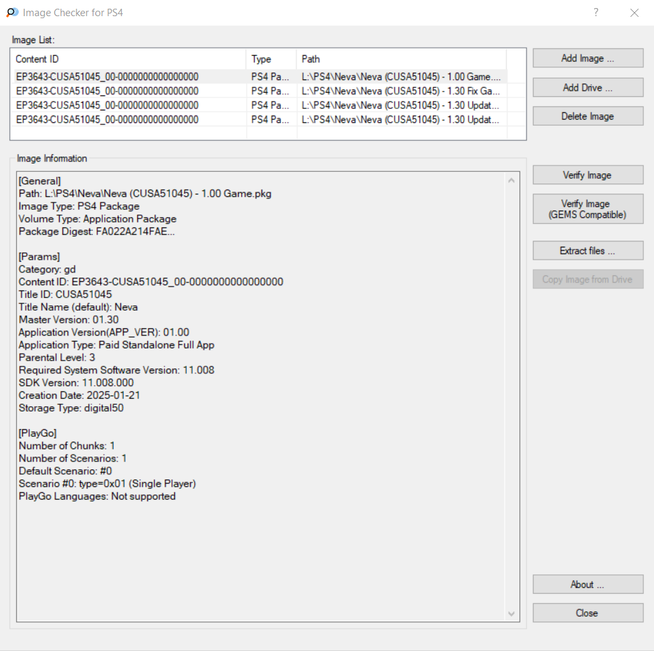
Task: Select the row with path 1.00 Game
Action: [261, 77]
